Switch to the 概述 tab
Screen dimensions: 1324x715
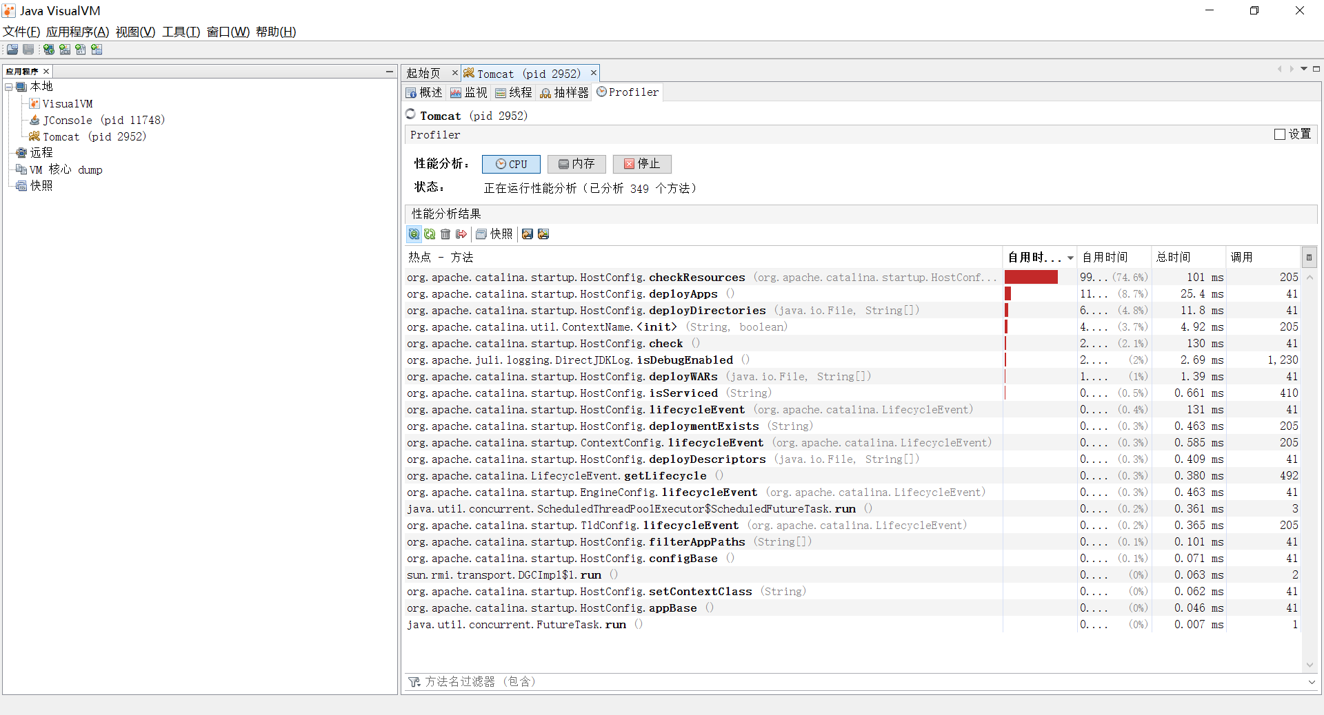pyautogui.click(x=424, y=92)
